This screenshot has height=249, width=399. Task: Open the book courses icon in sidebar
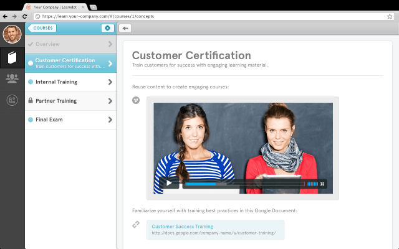coord(12,58)
